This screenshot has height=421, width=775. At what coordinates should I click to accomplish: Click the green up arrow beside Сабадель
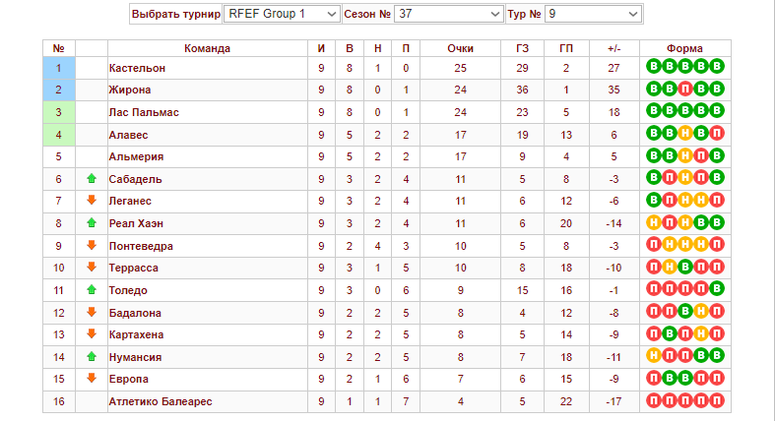tap(92, 179)
